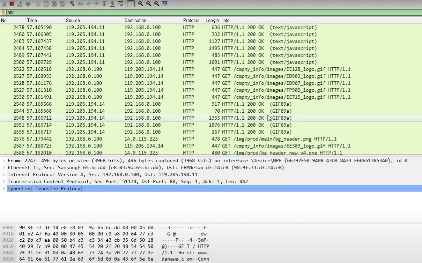The width and height of the screenshot is (422, 263).
Task: Close the capture file icon
Action: click(x=54, y=4)
